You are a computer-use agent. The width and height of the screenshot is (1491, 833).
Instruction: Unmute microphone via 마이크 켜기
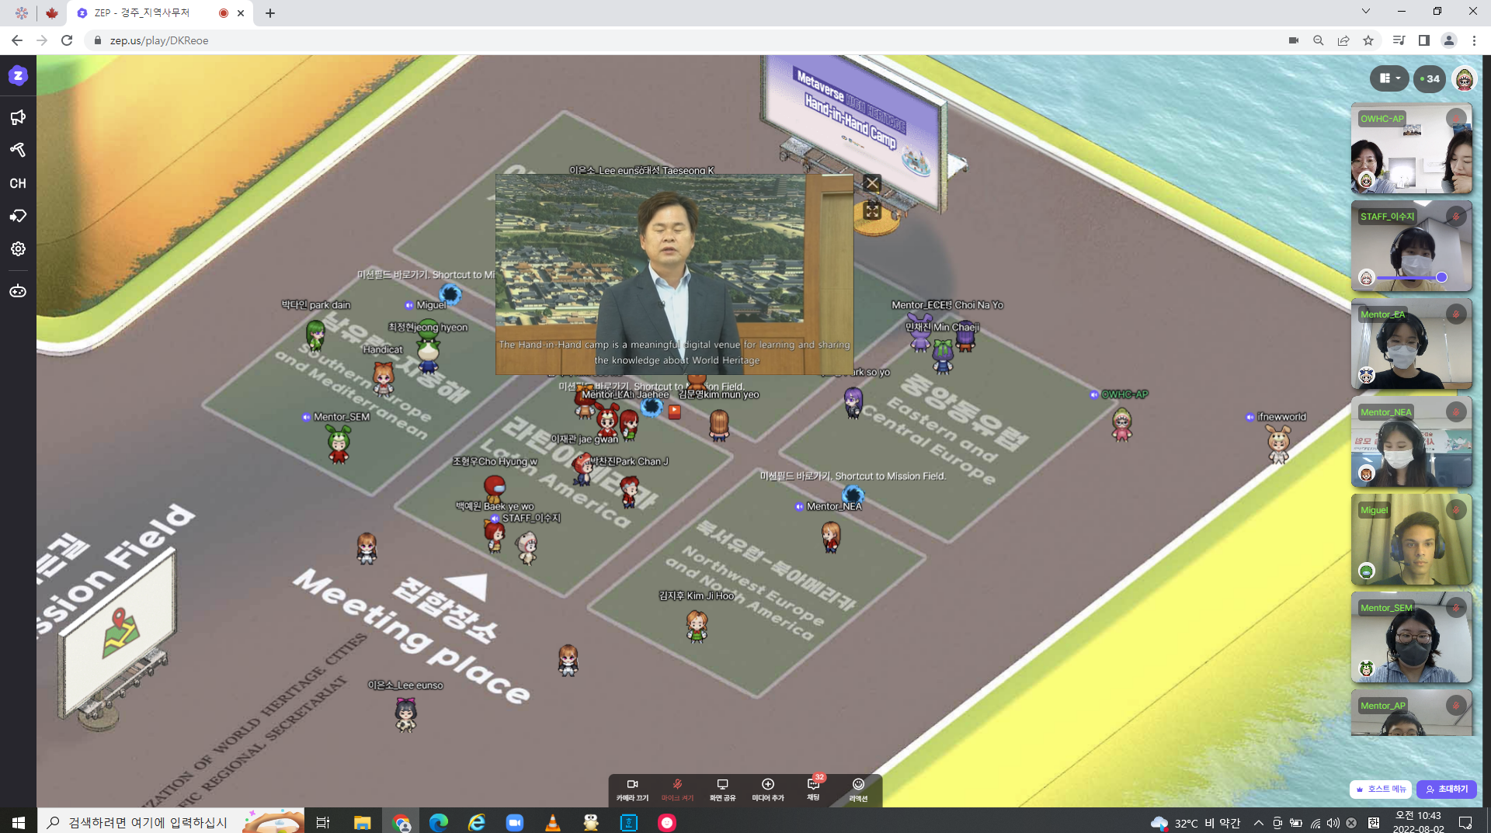click(x=677, y=789)
